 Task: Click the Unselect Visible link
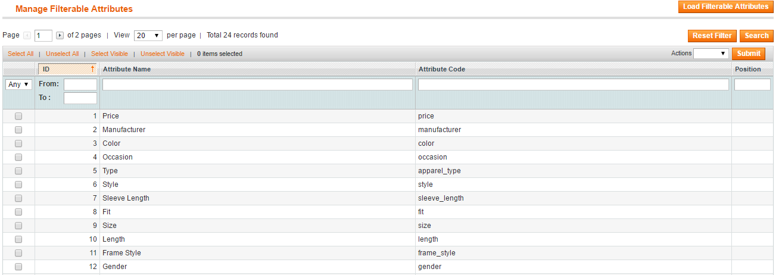[163, 54]
